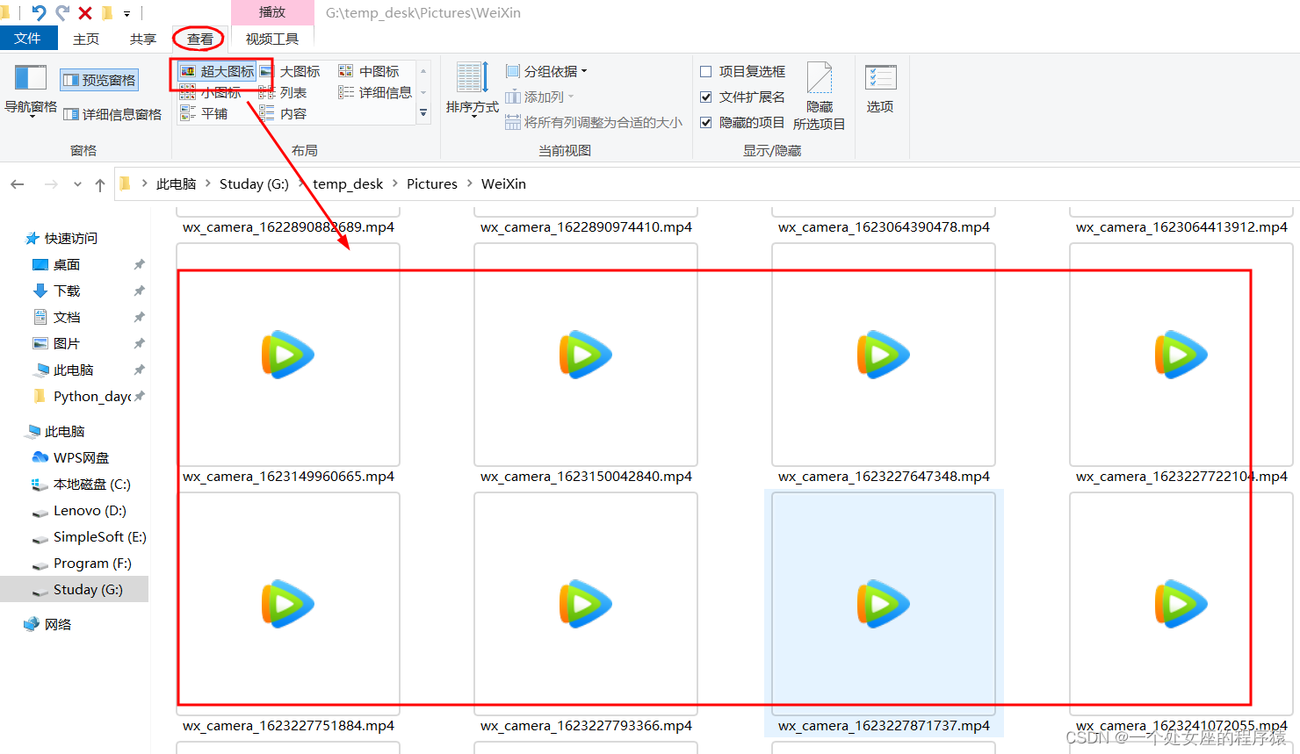The width and height of the screenshot is (1300, 754).
Task: Select wx_camera_1623150042840.mp4 thumbnail
Action: (x=586, y=355)
